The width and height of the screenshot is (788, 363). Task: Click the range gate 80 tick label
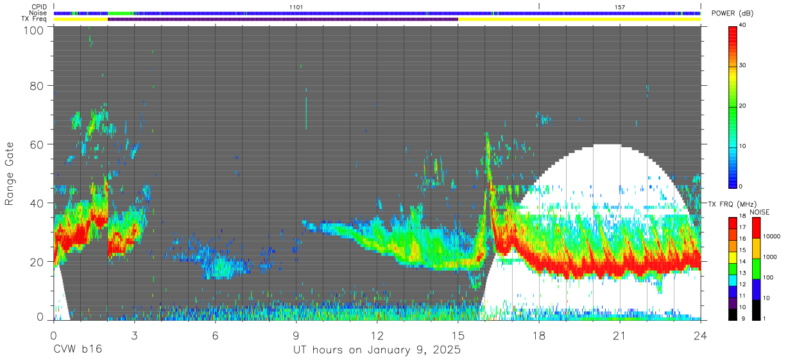pos(37,86)
